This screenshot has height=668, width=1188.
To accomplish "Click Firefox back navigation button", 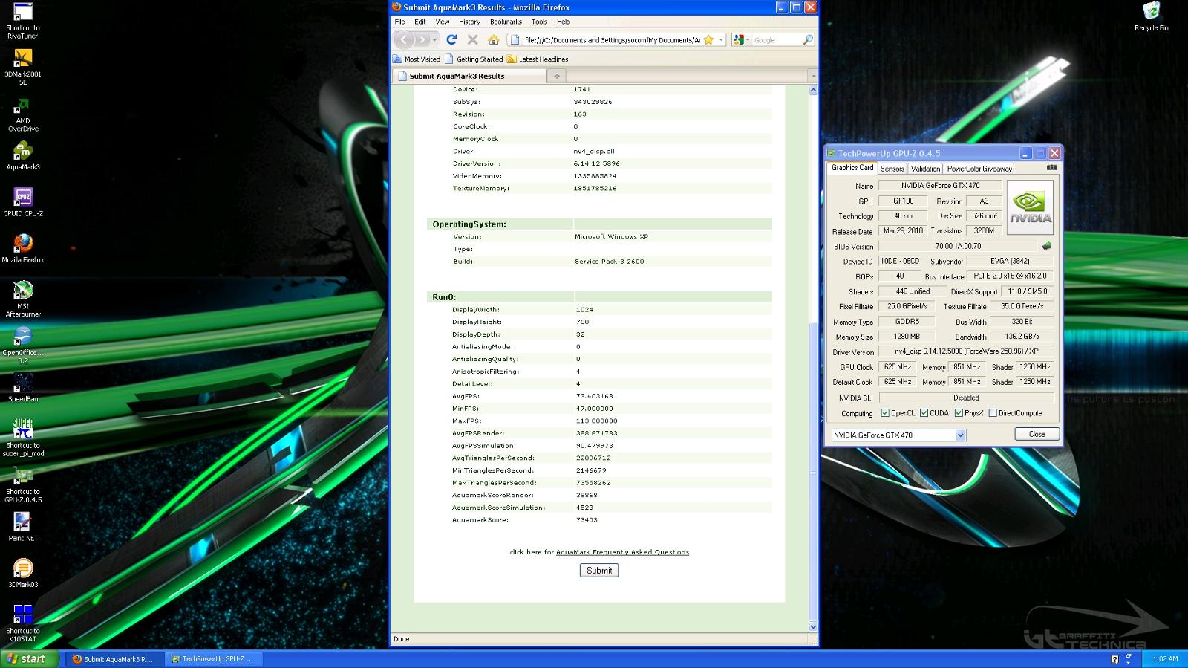I will coord(404,40).
